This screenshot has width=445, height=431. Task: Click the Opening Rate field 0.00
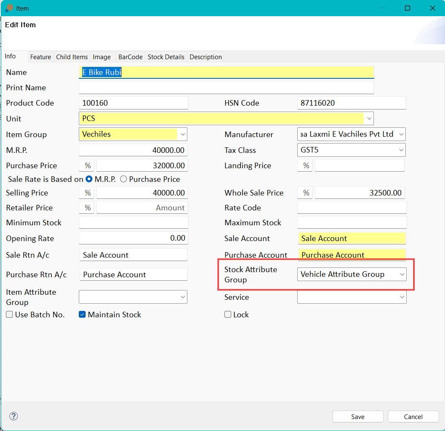coord(133,238)
